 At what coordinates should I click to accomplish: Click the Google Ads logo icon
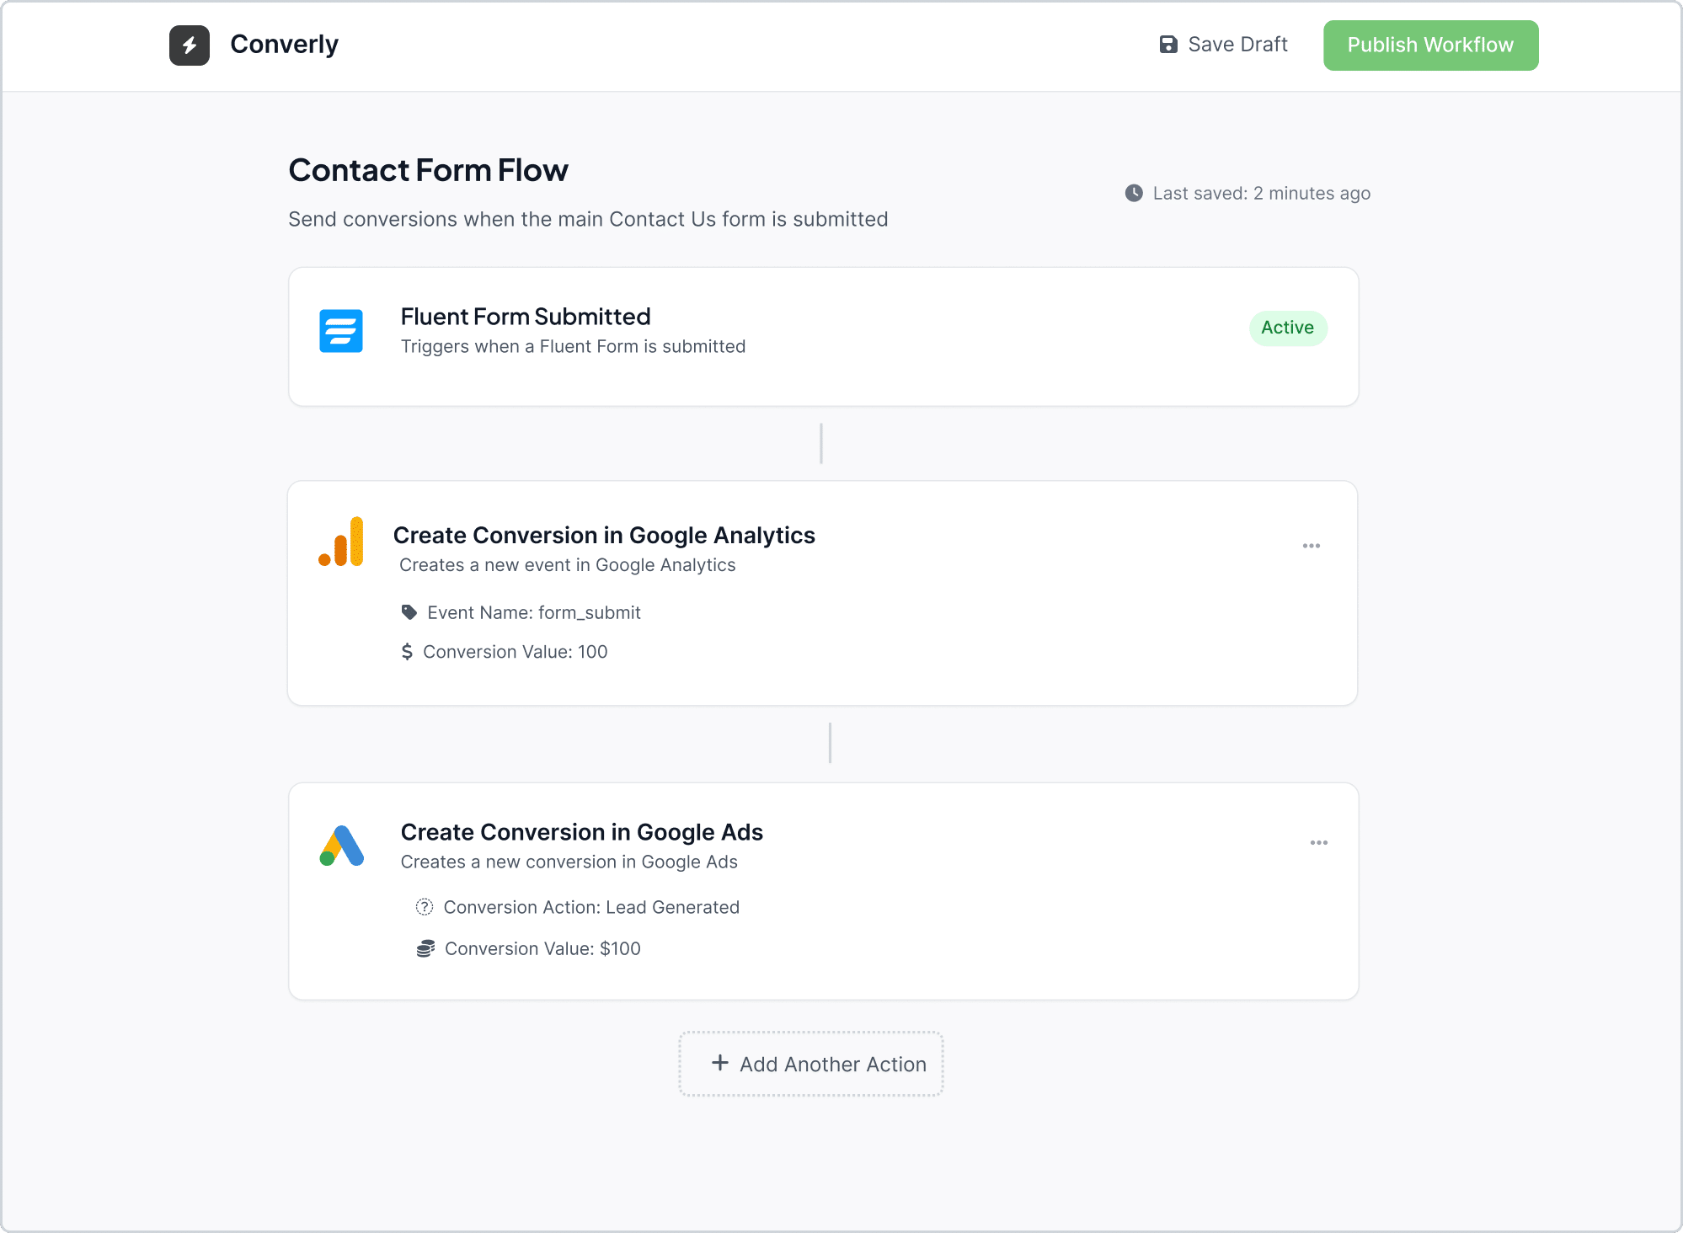tap(341, 846)
